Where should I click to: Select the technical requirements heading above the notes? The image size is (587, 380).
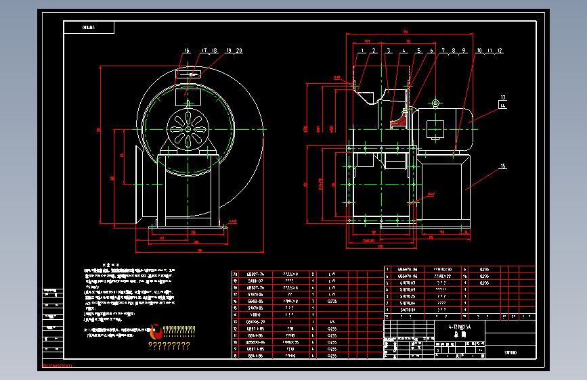tap(111, 265)
